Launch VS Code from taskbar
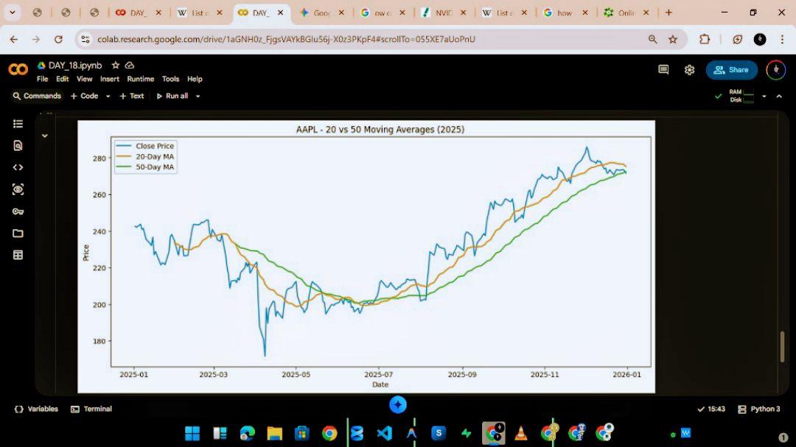 coord(384,433)
